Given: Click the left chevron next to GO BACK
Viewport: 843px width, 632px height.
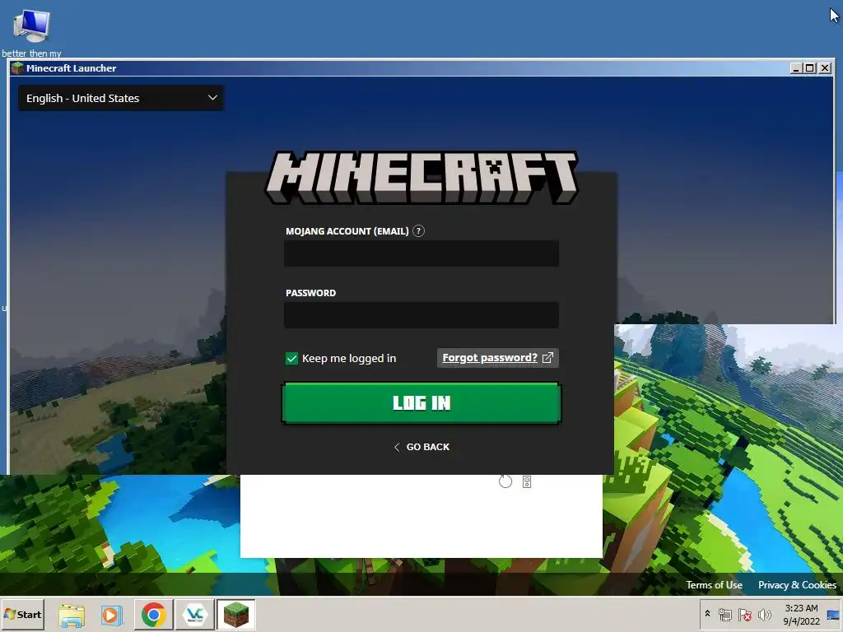Looking at the screenshot, I should click(397, 447).
